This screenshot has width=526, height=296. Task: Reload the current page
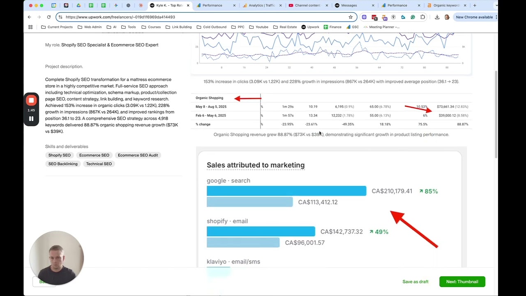click(49, 17)
